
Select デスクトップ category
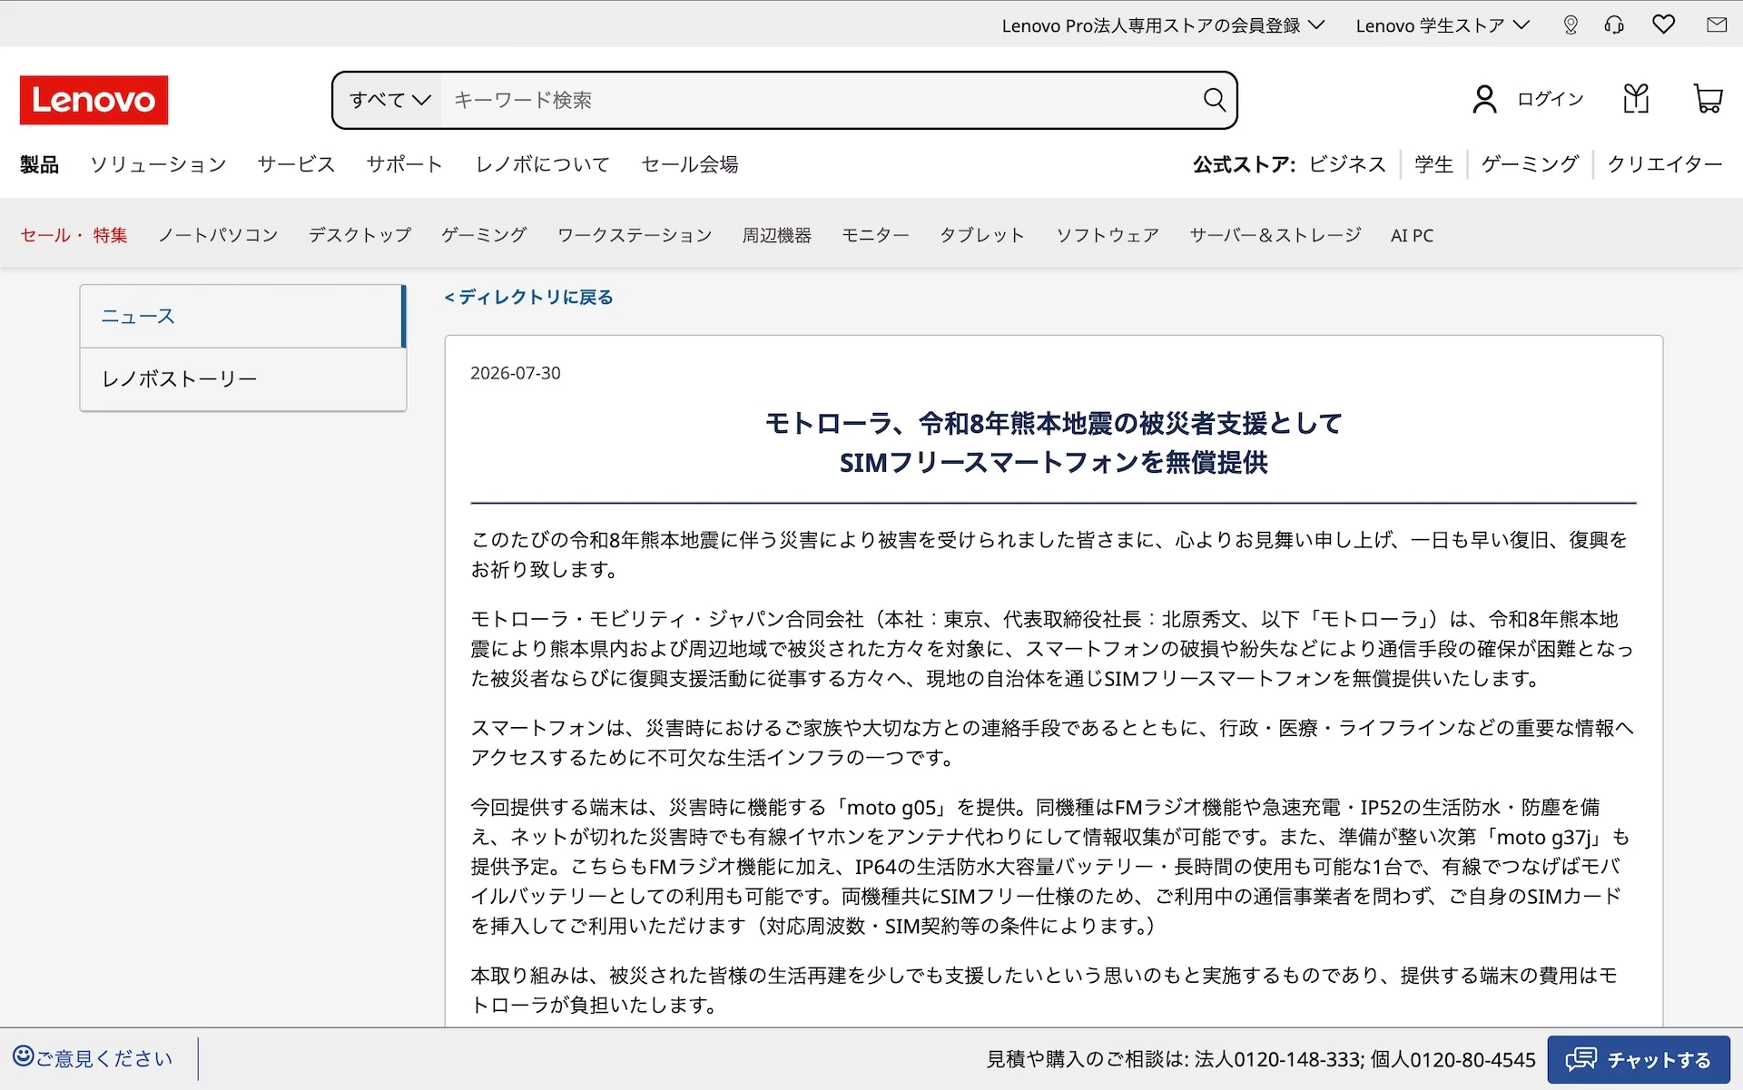[x=359, y=235]
